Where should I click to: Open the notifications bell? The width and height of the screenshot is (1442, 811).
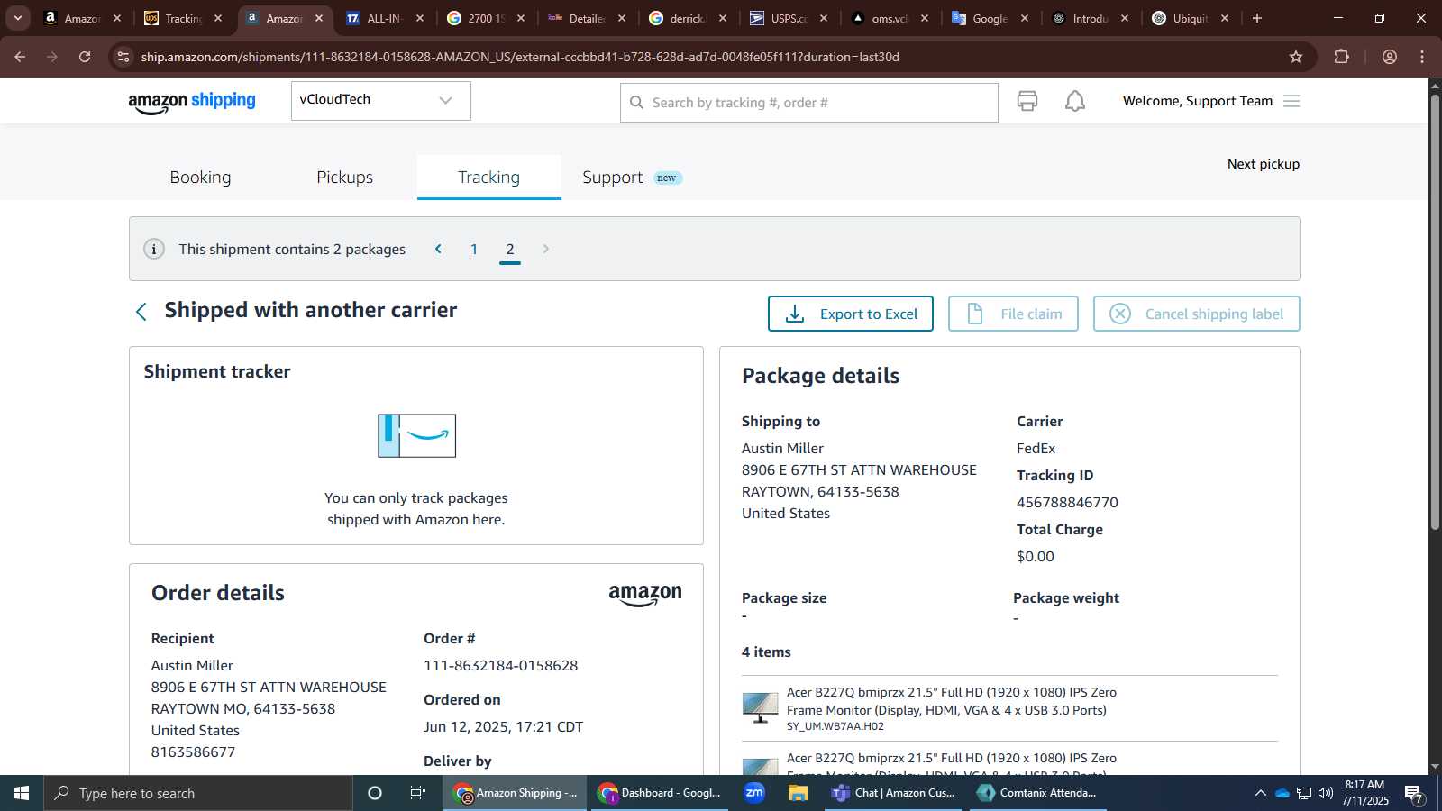pos(1075,101)
